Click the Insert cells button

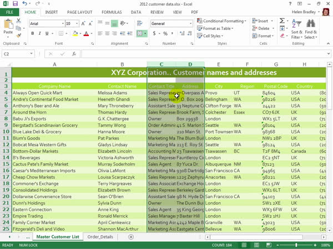coord(263,21)
